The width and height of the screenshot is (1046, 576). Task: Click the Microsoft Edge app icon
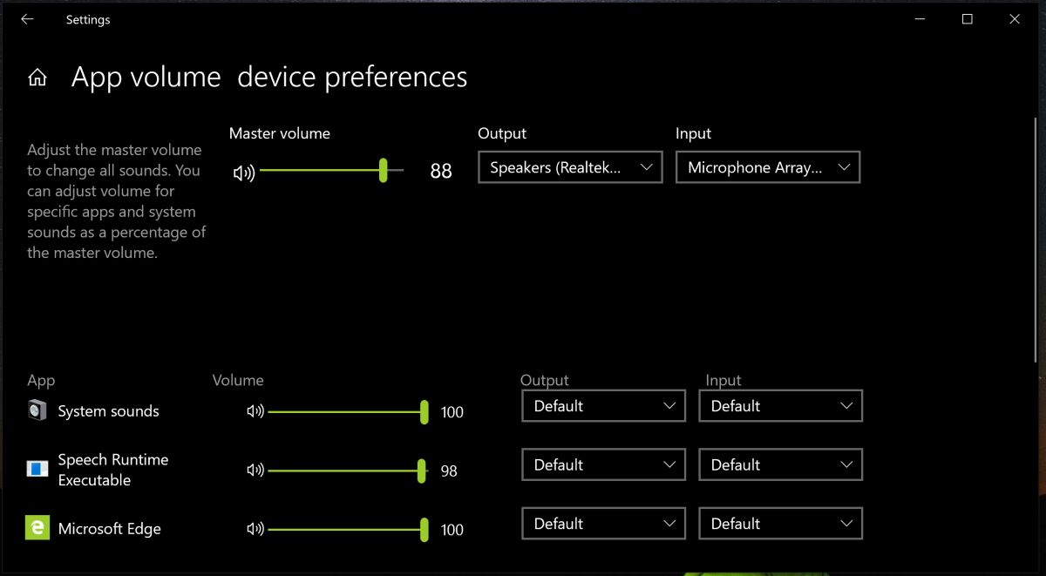35,528
